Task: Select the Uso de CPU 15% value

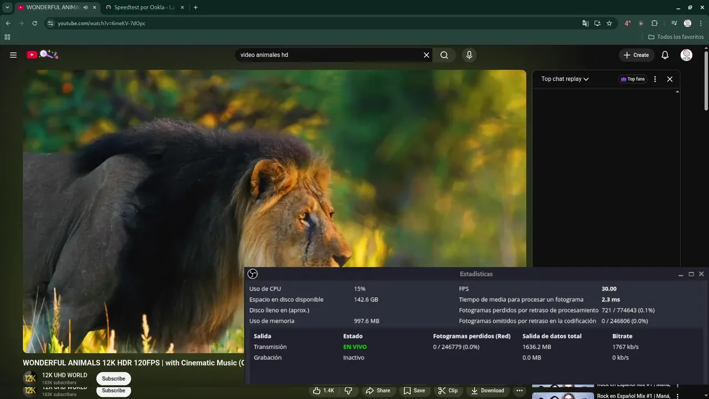Action: (x=359, y=289)
